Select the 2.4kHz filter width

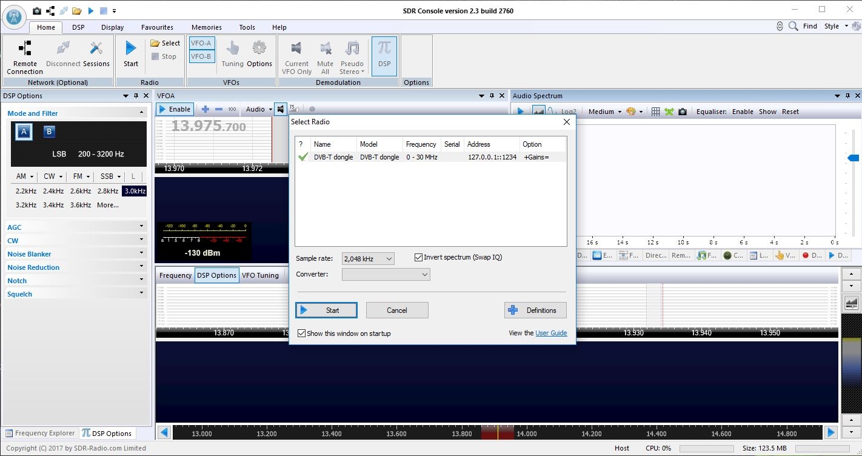53,191
